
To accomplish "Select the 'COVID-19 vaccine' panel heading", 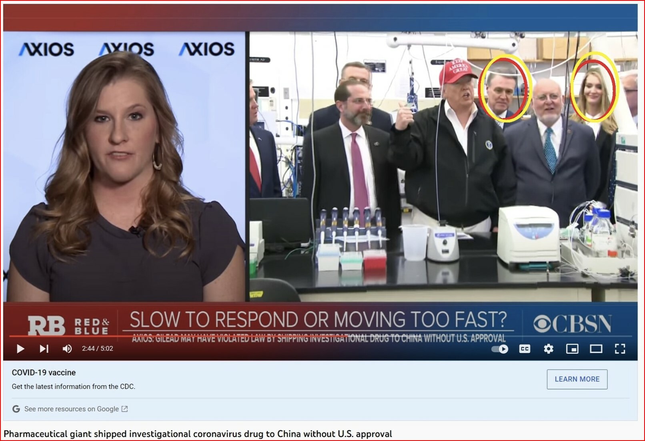I will click(x=44, y=373).
